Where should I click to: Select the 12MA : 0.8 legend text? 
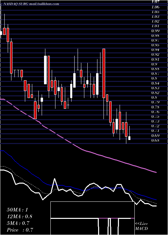pos(19,217)
